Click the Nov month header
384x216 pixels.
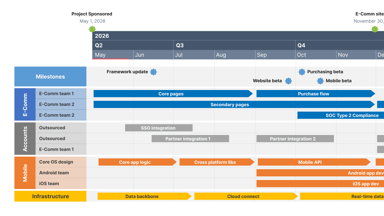(356, 55)
